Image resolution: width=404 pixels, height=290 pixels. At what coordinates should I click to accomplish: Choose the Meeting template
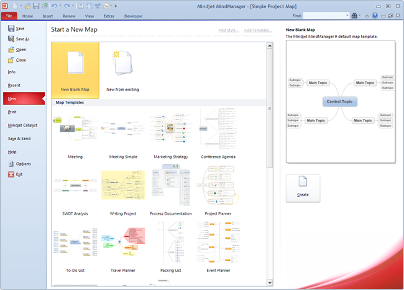(75, 134)
